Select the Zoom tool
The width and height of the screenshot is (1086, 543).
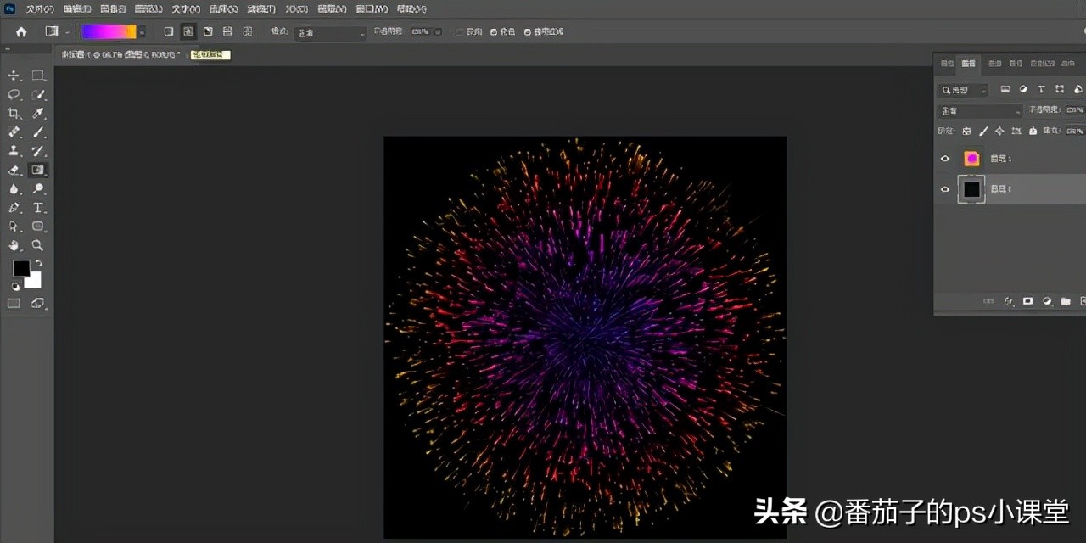point(38,245)
